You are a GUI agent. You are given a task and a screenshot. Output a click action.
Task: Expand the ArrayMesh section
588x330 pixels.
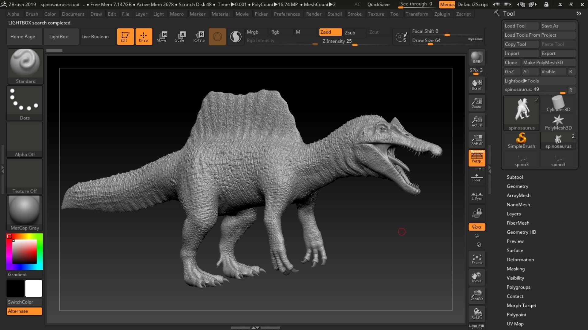(518, 196)
